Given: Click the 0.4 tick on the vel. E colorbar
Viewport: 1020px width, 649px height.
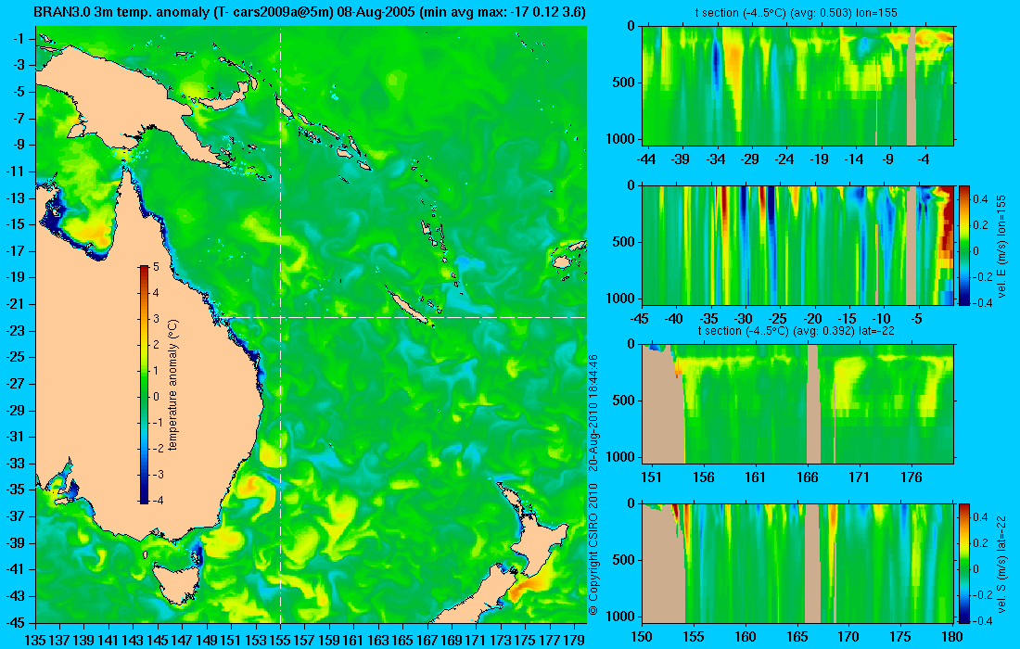Looking at the screenshot, I should tap(980, 198).
